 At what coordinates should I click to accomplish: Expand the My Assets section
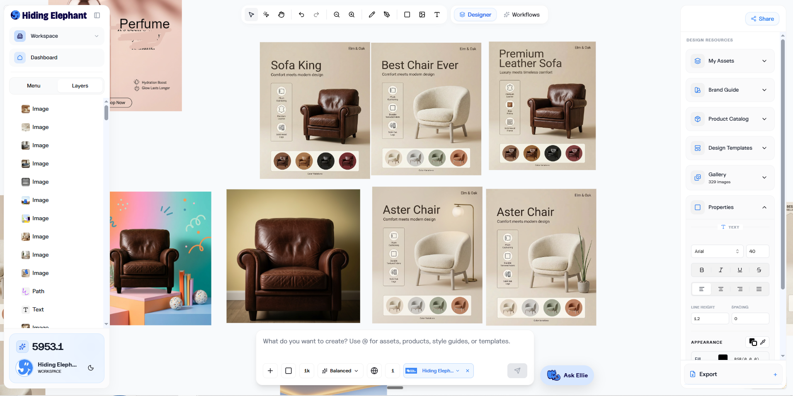(730, 61)
